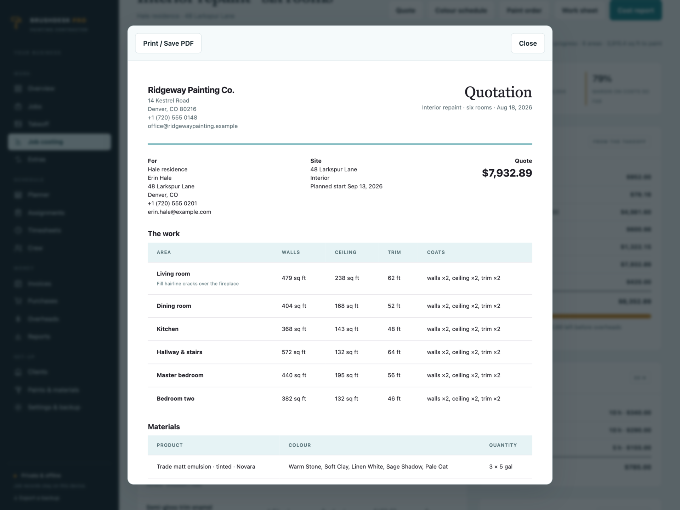The image size is (680, 510).
Task: Click the QUANTITY column header
Action: click(x=503, y=445)
